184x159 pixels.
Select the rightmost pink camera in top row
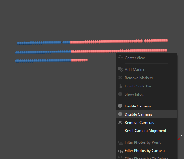click(x=166, y=40)
